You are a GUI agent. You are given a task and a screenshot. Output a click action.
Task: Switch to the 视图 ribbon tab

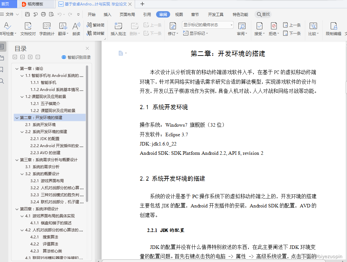tap(179, 14)
